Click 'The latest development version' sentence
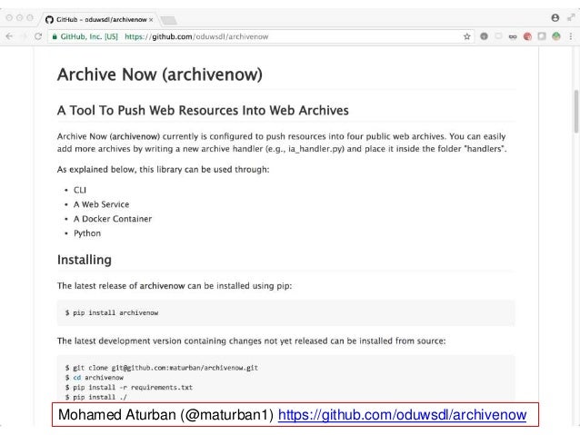Viewport: 580px width, 435px height. coord(252,341)
